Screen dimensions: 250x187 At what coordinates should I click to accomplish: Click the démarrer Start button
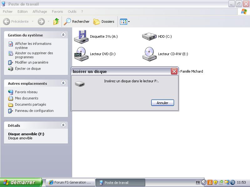point(21,182)
